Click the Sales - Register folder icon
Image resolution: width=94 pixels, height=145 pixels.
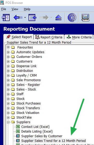[x=13, y=85]
